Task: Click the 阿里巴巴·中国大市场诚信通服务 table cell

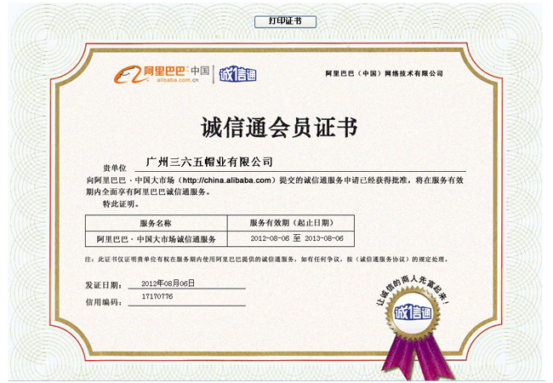Action: click(x=157, y=239)
